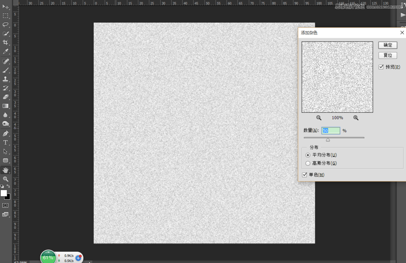Screen dimensions: 406x263
Task: Select the Move tool
Action: [6, 7]
